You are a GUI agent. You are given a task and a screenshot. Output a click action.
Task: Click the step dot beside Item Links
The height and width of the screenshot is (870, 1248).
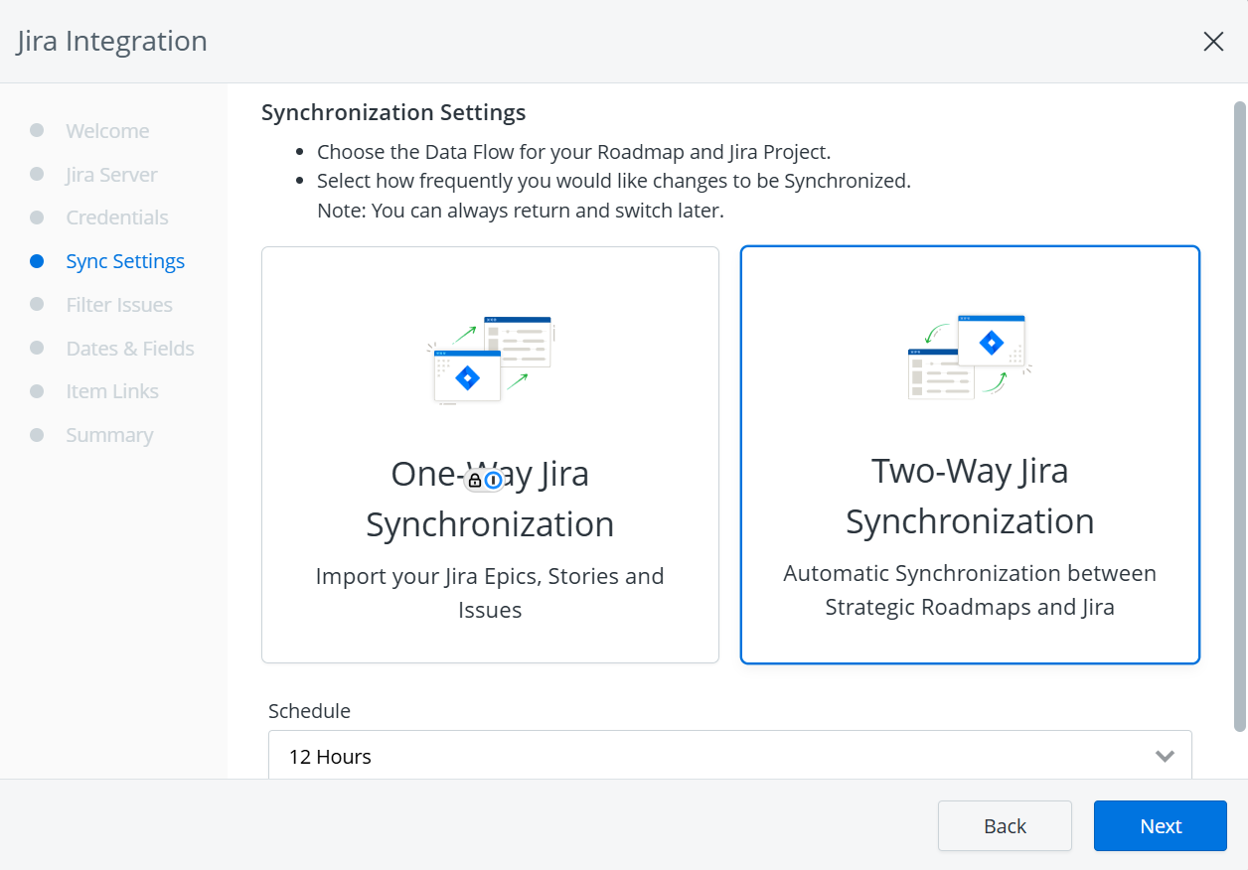pos(37,390)
